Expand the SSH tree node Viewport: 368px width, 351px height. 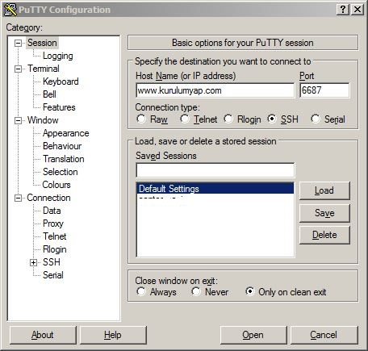pyautogui.click(x=33, y=262)
